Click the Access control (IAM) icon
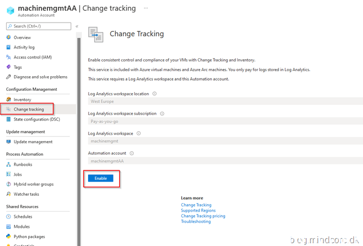Image resolution: width=363 pixels, height=246 pixels. (x=8, y=57)
